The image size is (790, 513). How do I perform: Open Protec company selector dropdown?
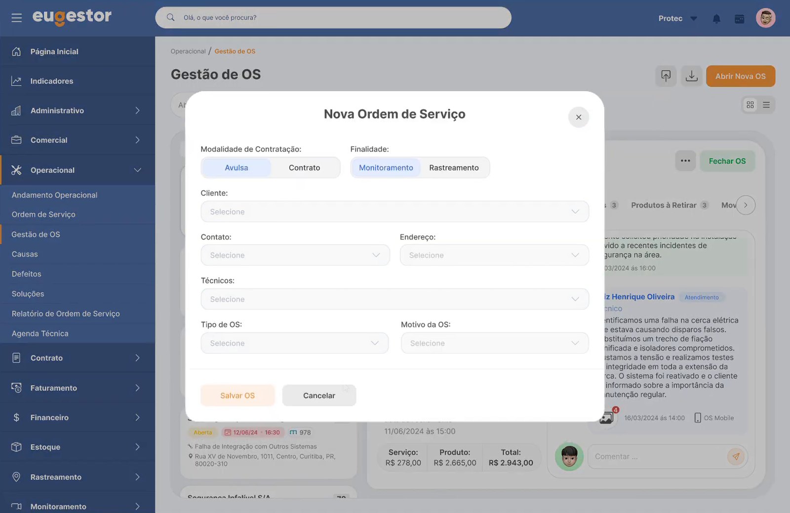coord(677,18)
